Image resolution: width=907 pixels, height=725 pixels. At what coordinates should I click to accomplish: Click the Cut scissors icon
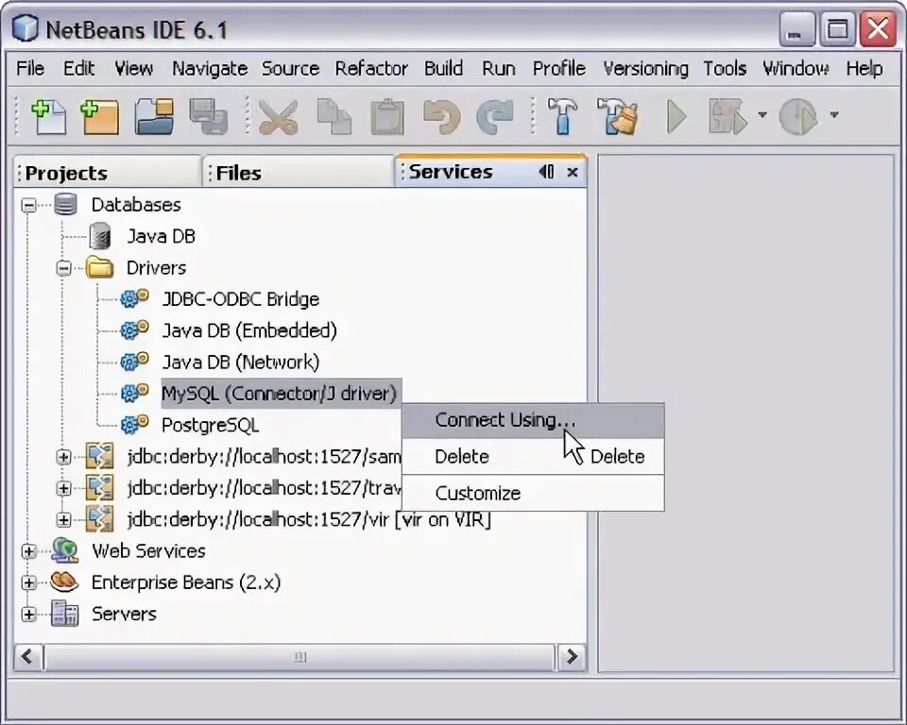pos(278,117)
